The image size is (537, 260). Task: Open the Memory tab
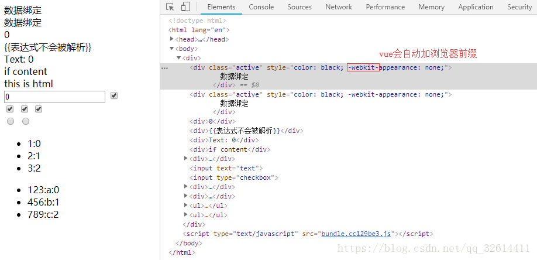(x=432, y=7)
